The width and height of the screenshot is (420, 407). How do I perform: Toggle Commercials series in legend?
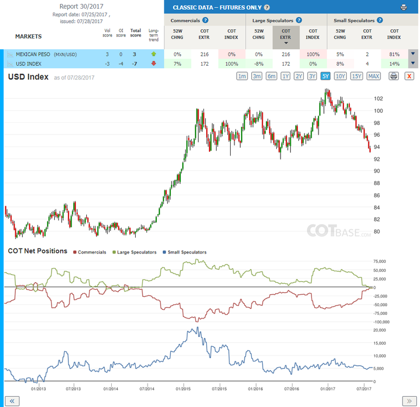90,252
